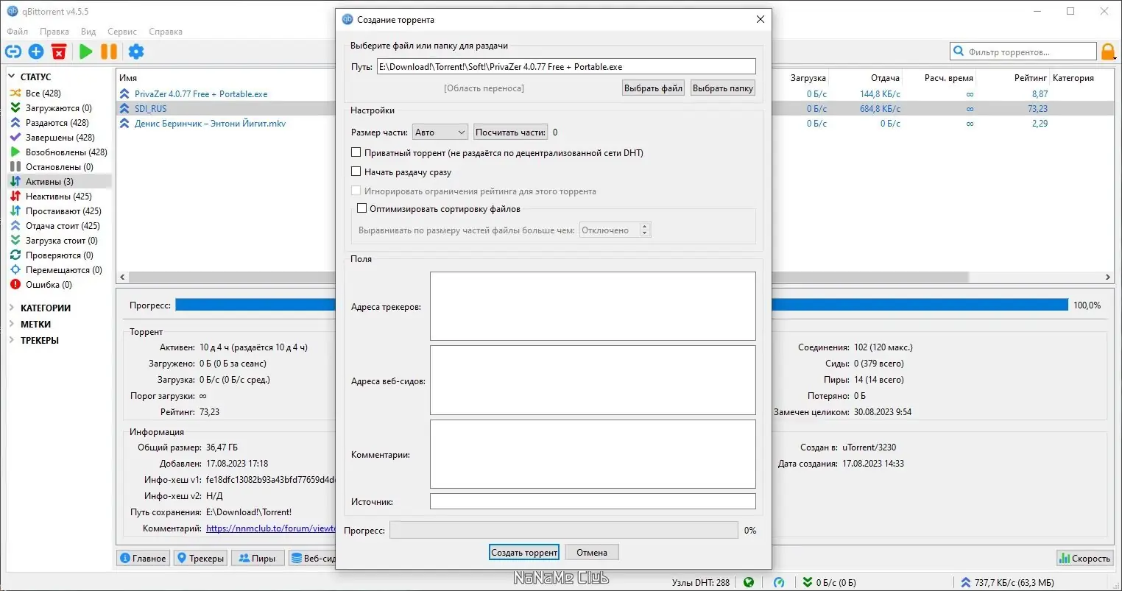Open the Размер части dropdown
Image resolution: width=1122 pixels, height=591 pixels.
[440, 131]
